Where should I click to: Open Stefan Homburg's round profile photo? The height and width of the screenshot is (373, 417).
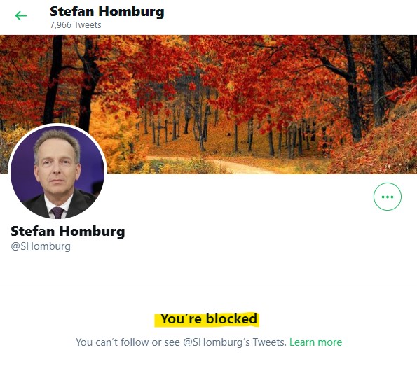57,173
